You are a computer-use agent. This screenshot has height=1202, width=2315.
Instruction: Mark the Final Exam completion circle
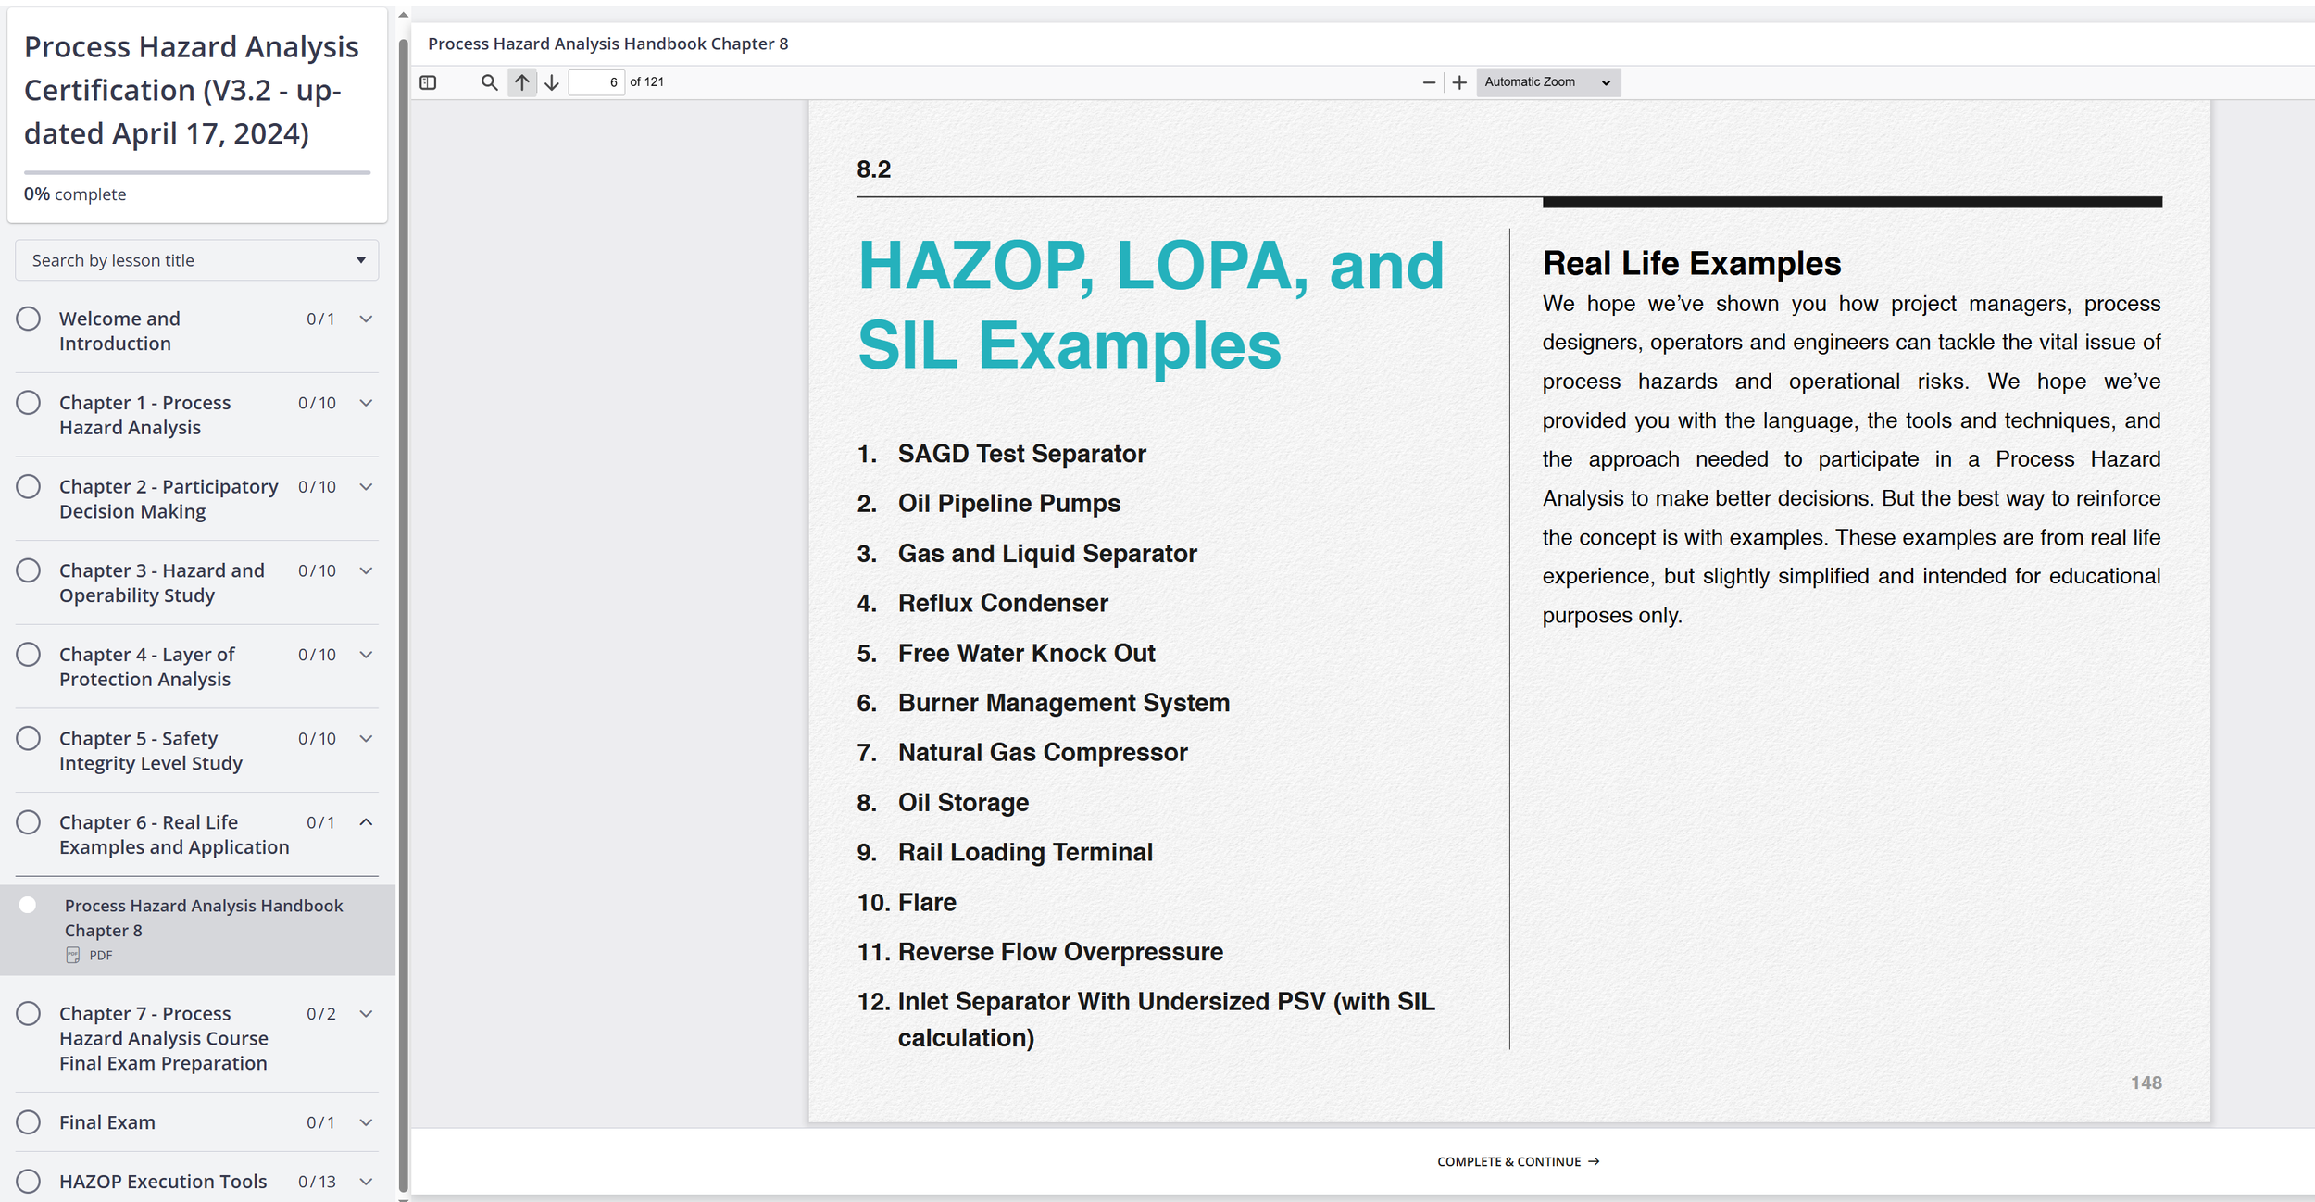point(29,1121)
